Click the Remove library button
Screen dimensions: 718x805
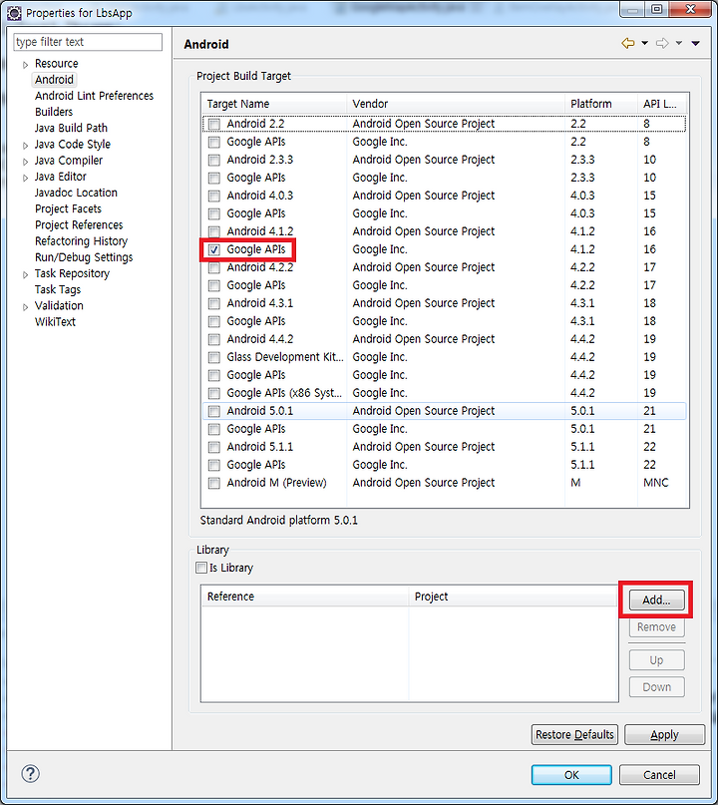656,626
